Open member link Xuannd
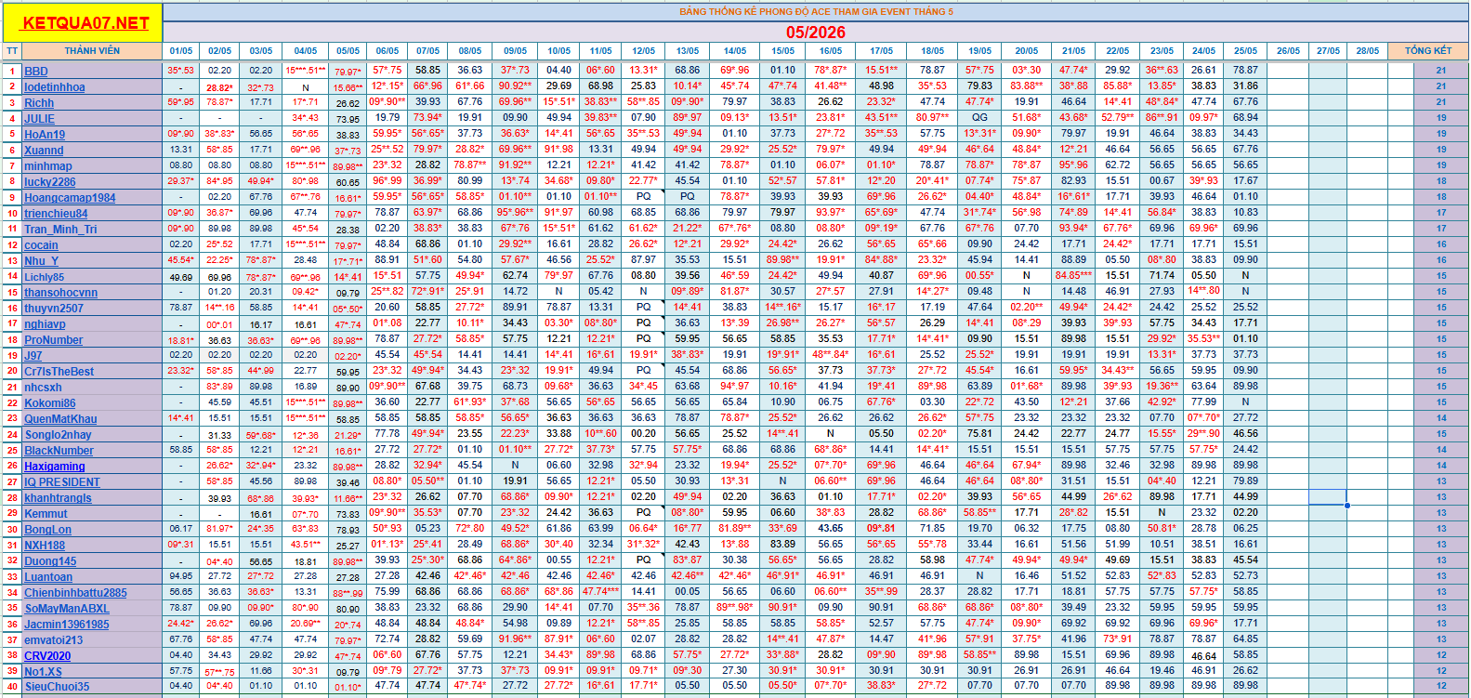Image resolution: width=1471 pixels, height=698 pixels. tap(44, 151)
